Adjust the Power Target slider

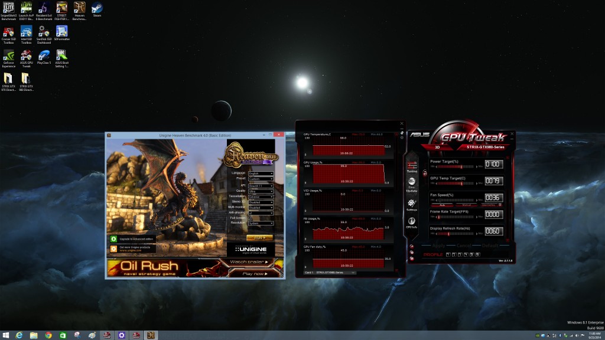click(x=457, y=166)
